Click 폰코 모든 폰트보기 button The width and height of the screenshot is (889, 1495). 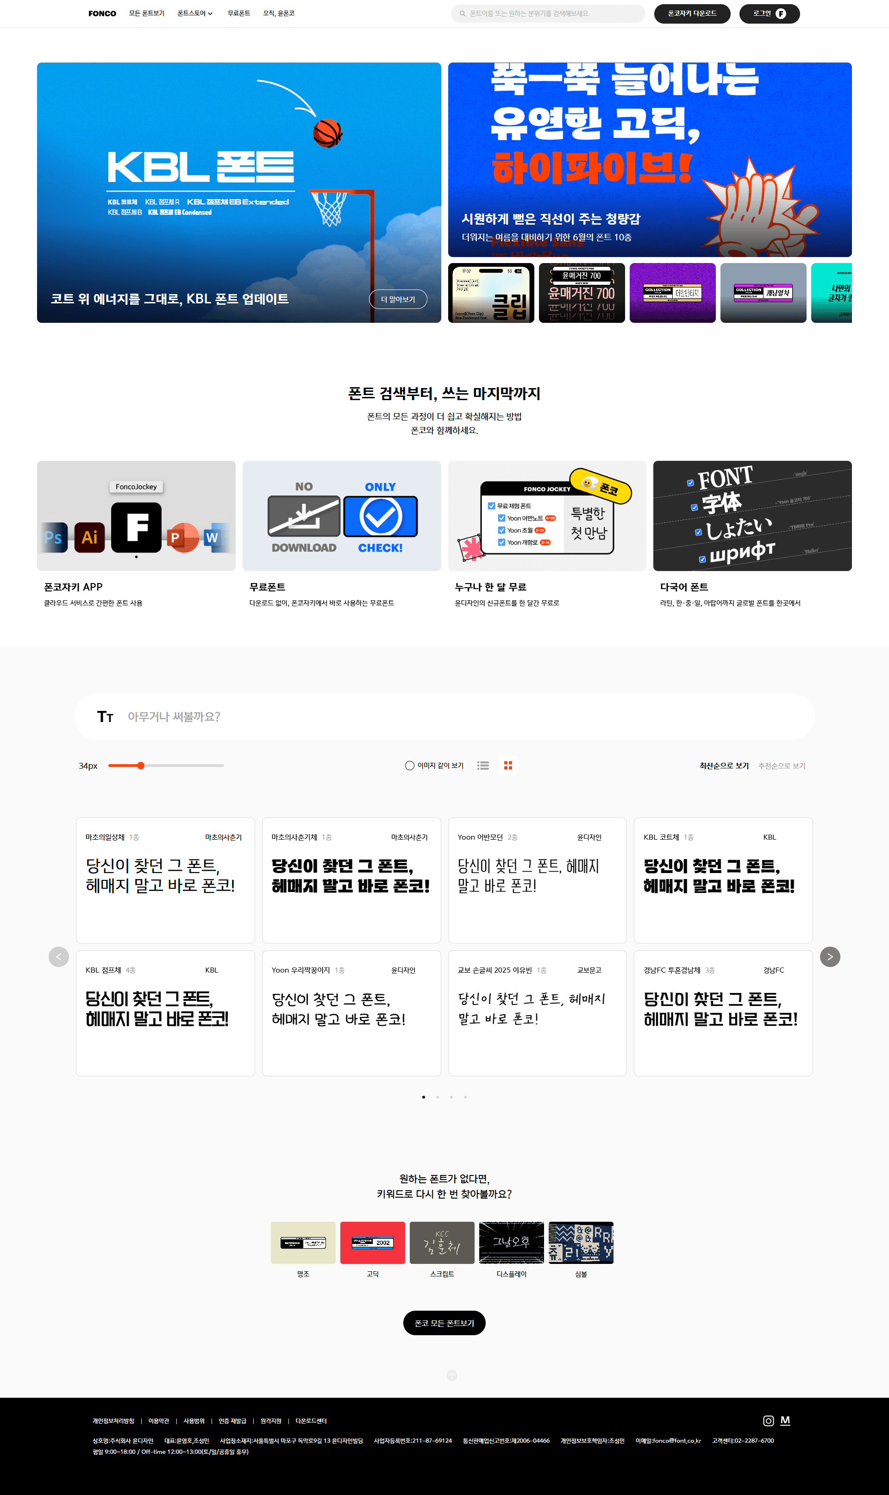click(444, 1322)
